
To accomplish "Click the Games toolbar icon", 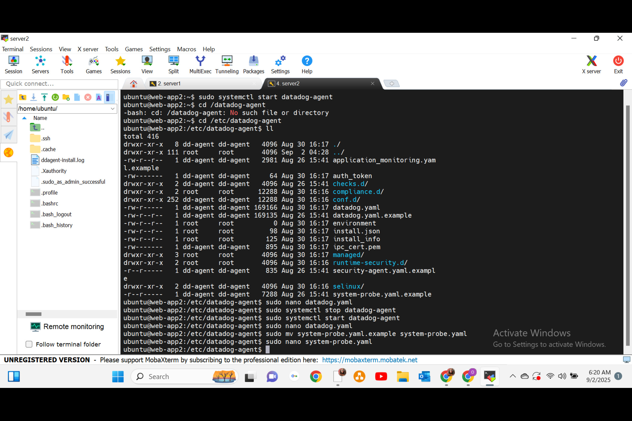I will 94,65.
